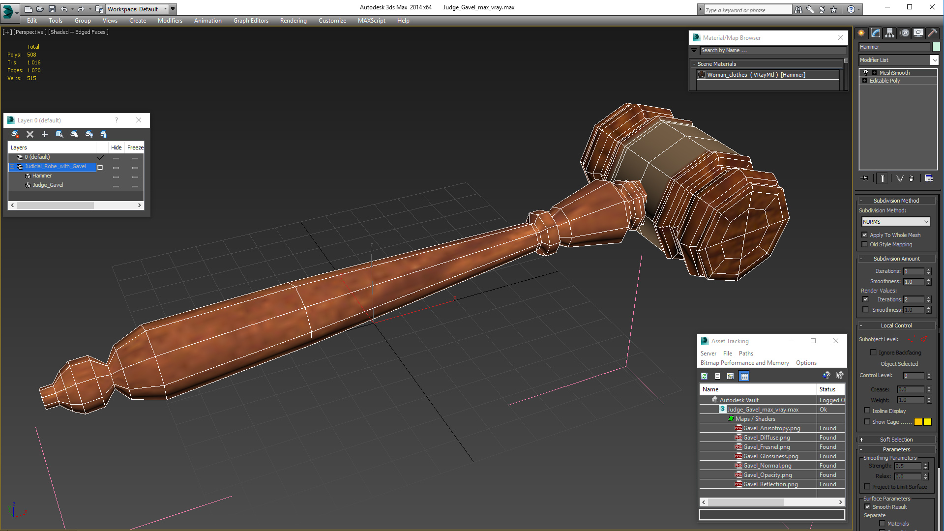Screen dimensions: 944x531
Task: Click the Search by Name field
Action: tap(773, 50)
